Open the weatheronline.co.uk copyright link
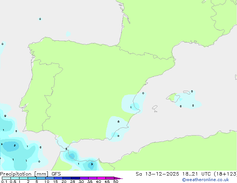Screen dimensions: 237x183 coord(205,180)
